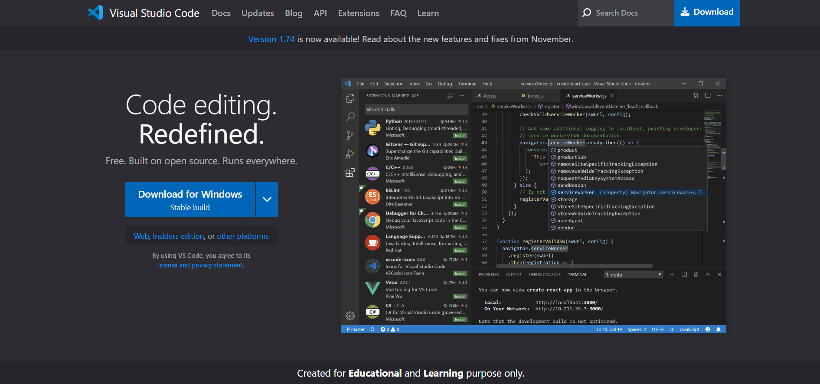The width and height of the screenshot is (820, 384).
Task: Click the maximize panel chevron in the terminal panel
Action: 708,274
